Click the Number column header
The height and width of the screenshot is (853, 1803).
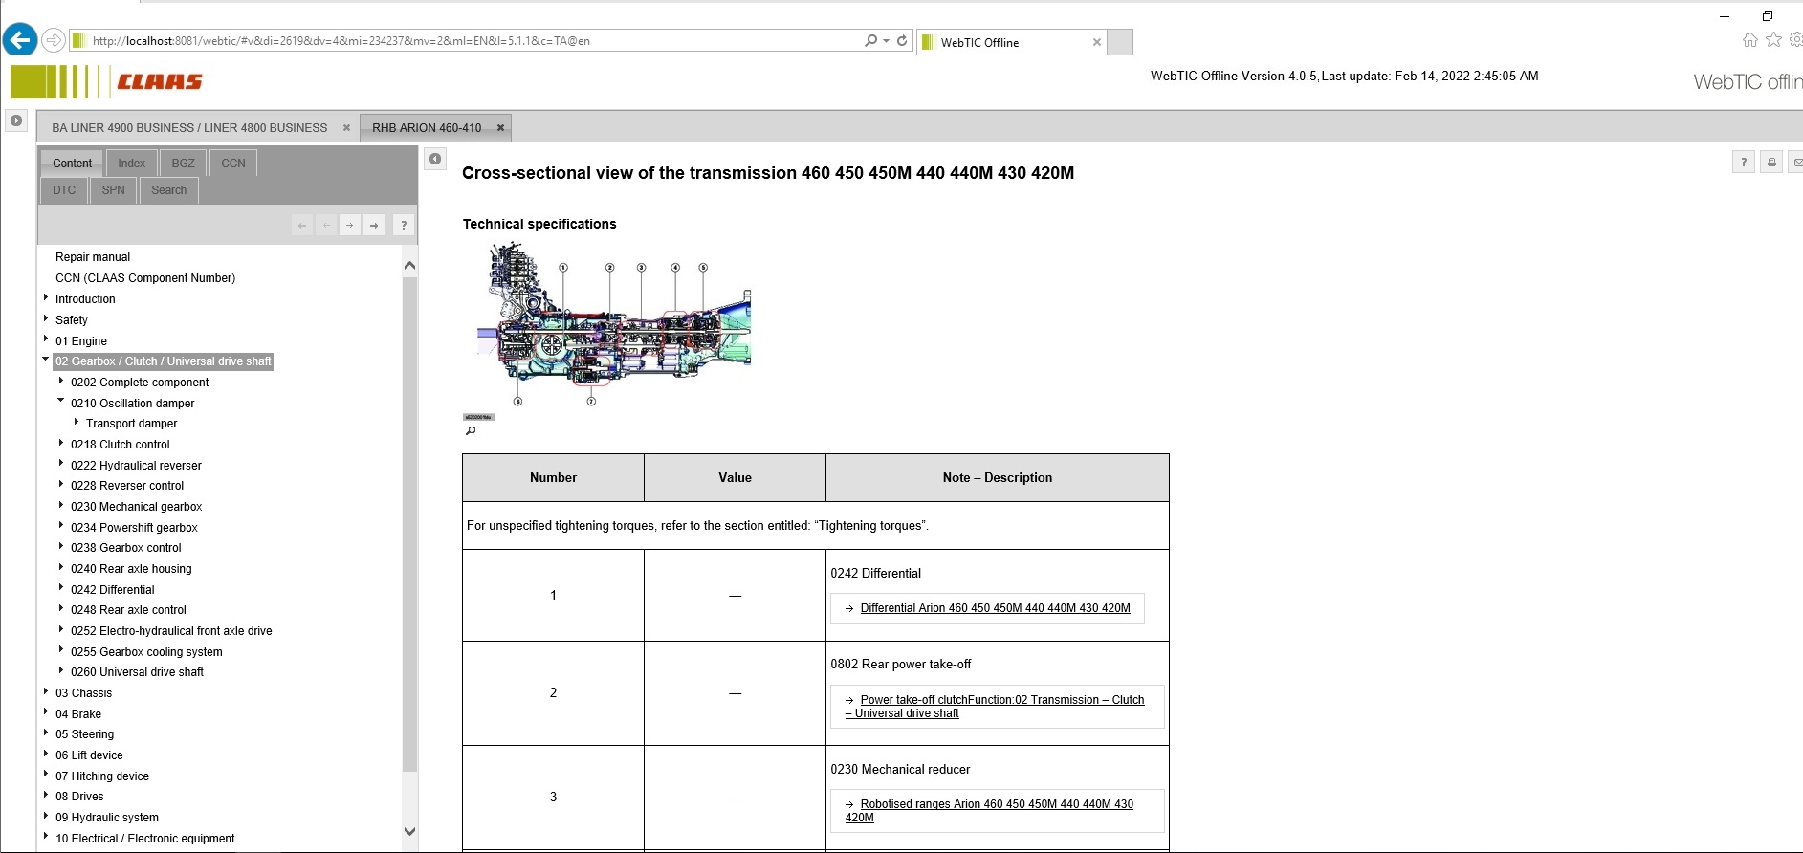coord(553,477)
